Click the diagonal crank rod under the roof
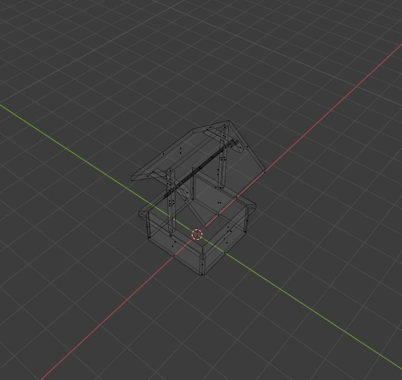The height and width of the screenshot is (380, 402). (x=201, y=169)
